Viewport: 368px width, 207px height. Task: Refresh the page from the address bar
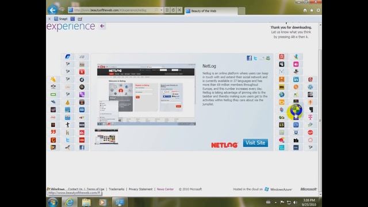(173, 10)
